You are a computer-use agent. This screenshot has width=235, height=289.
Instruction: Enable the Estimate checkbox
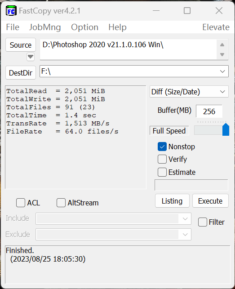(162, 172)
